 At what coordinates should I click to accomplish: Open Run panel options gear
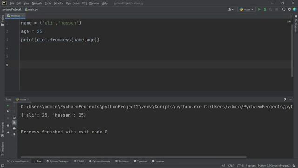(x=284, y=99)
